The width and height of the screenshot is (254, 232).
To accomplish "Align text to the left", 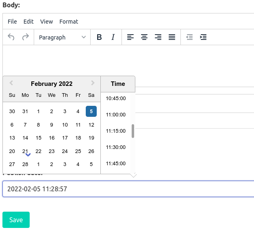I will pos(130,37).
